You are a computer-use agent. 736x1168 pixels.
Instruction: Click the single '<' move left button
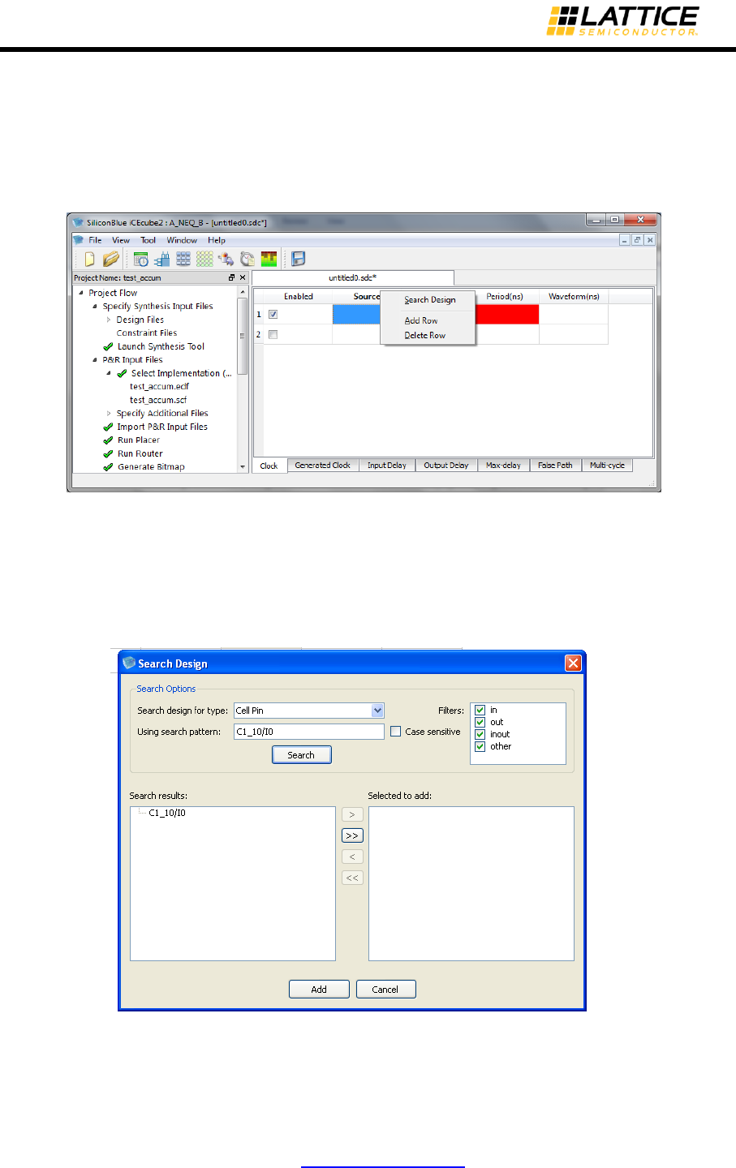(x=352, y=857)
